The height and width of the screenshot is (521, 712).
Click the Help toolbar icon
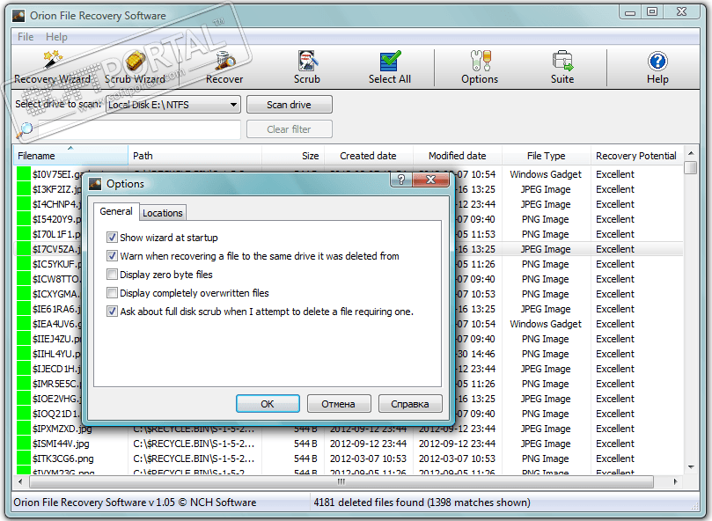[657, 67]
